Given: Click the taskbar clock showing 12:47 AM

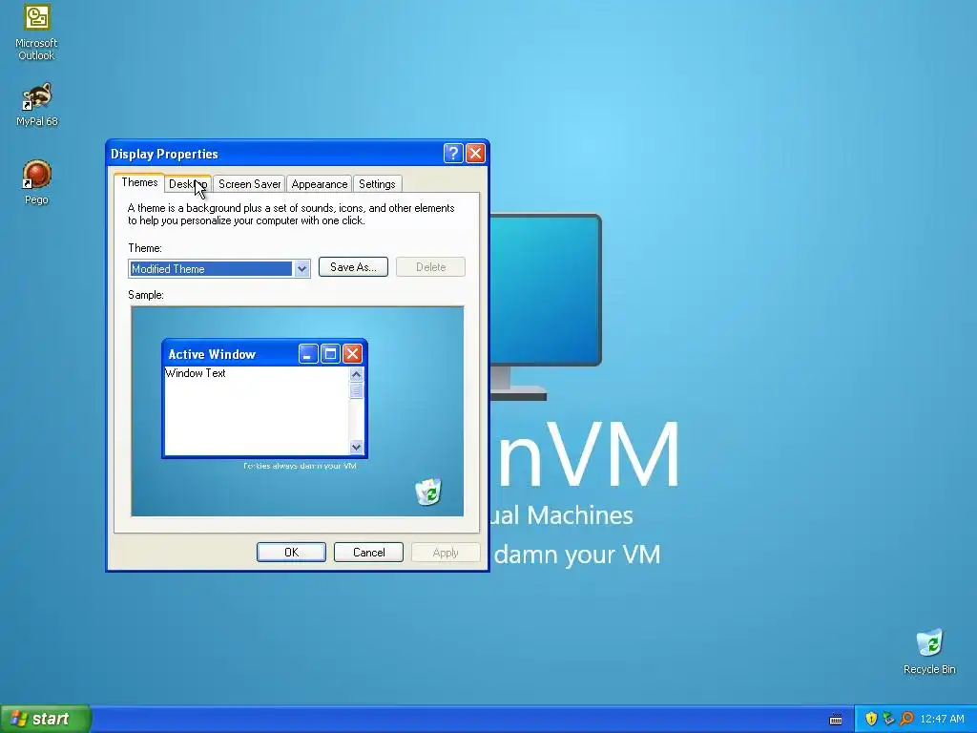Looking at the screenshot, I should [x=942, y=719].
